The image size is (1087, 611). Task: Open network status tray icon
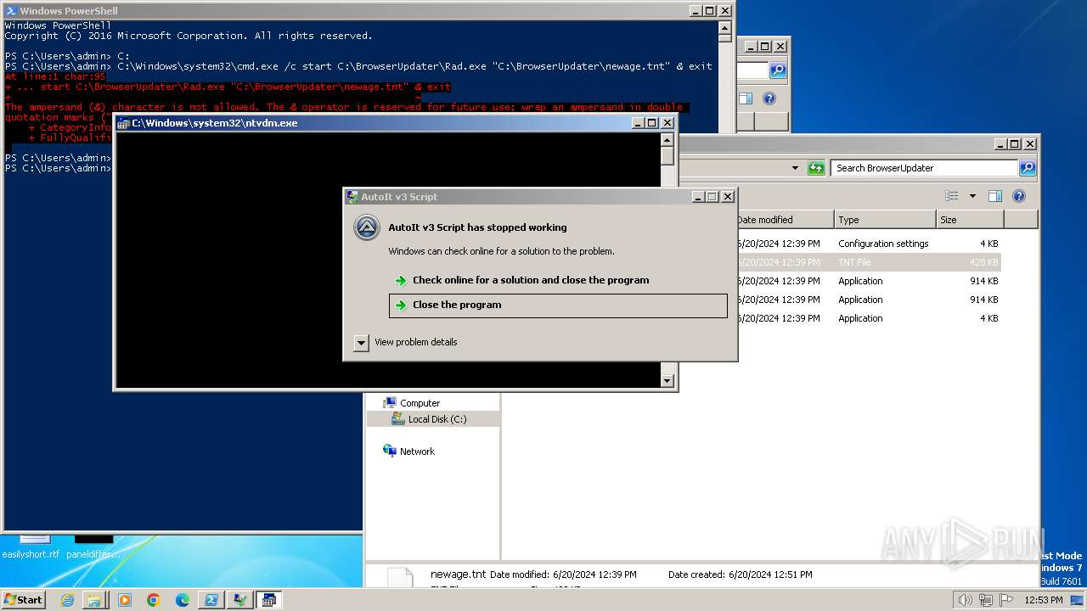(986, 600)
